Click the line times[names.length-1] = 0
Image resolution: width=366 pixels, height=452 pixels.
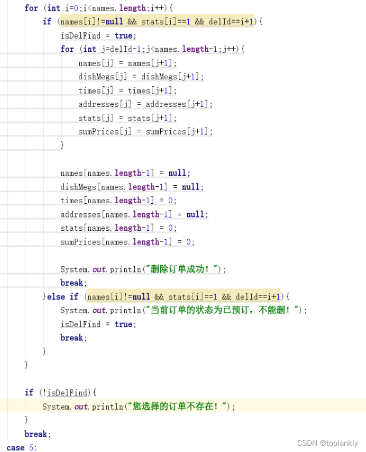[x=118, y=201]
